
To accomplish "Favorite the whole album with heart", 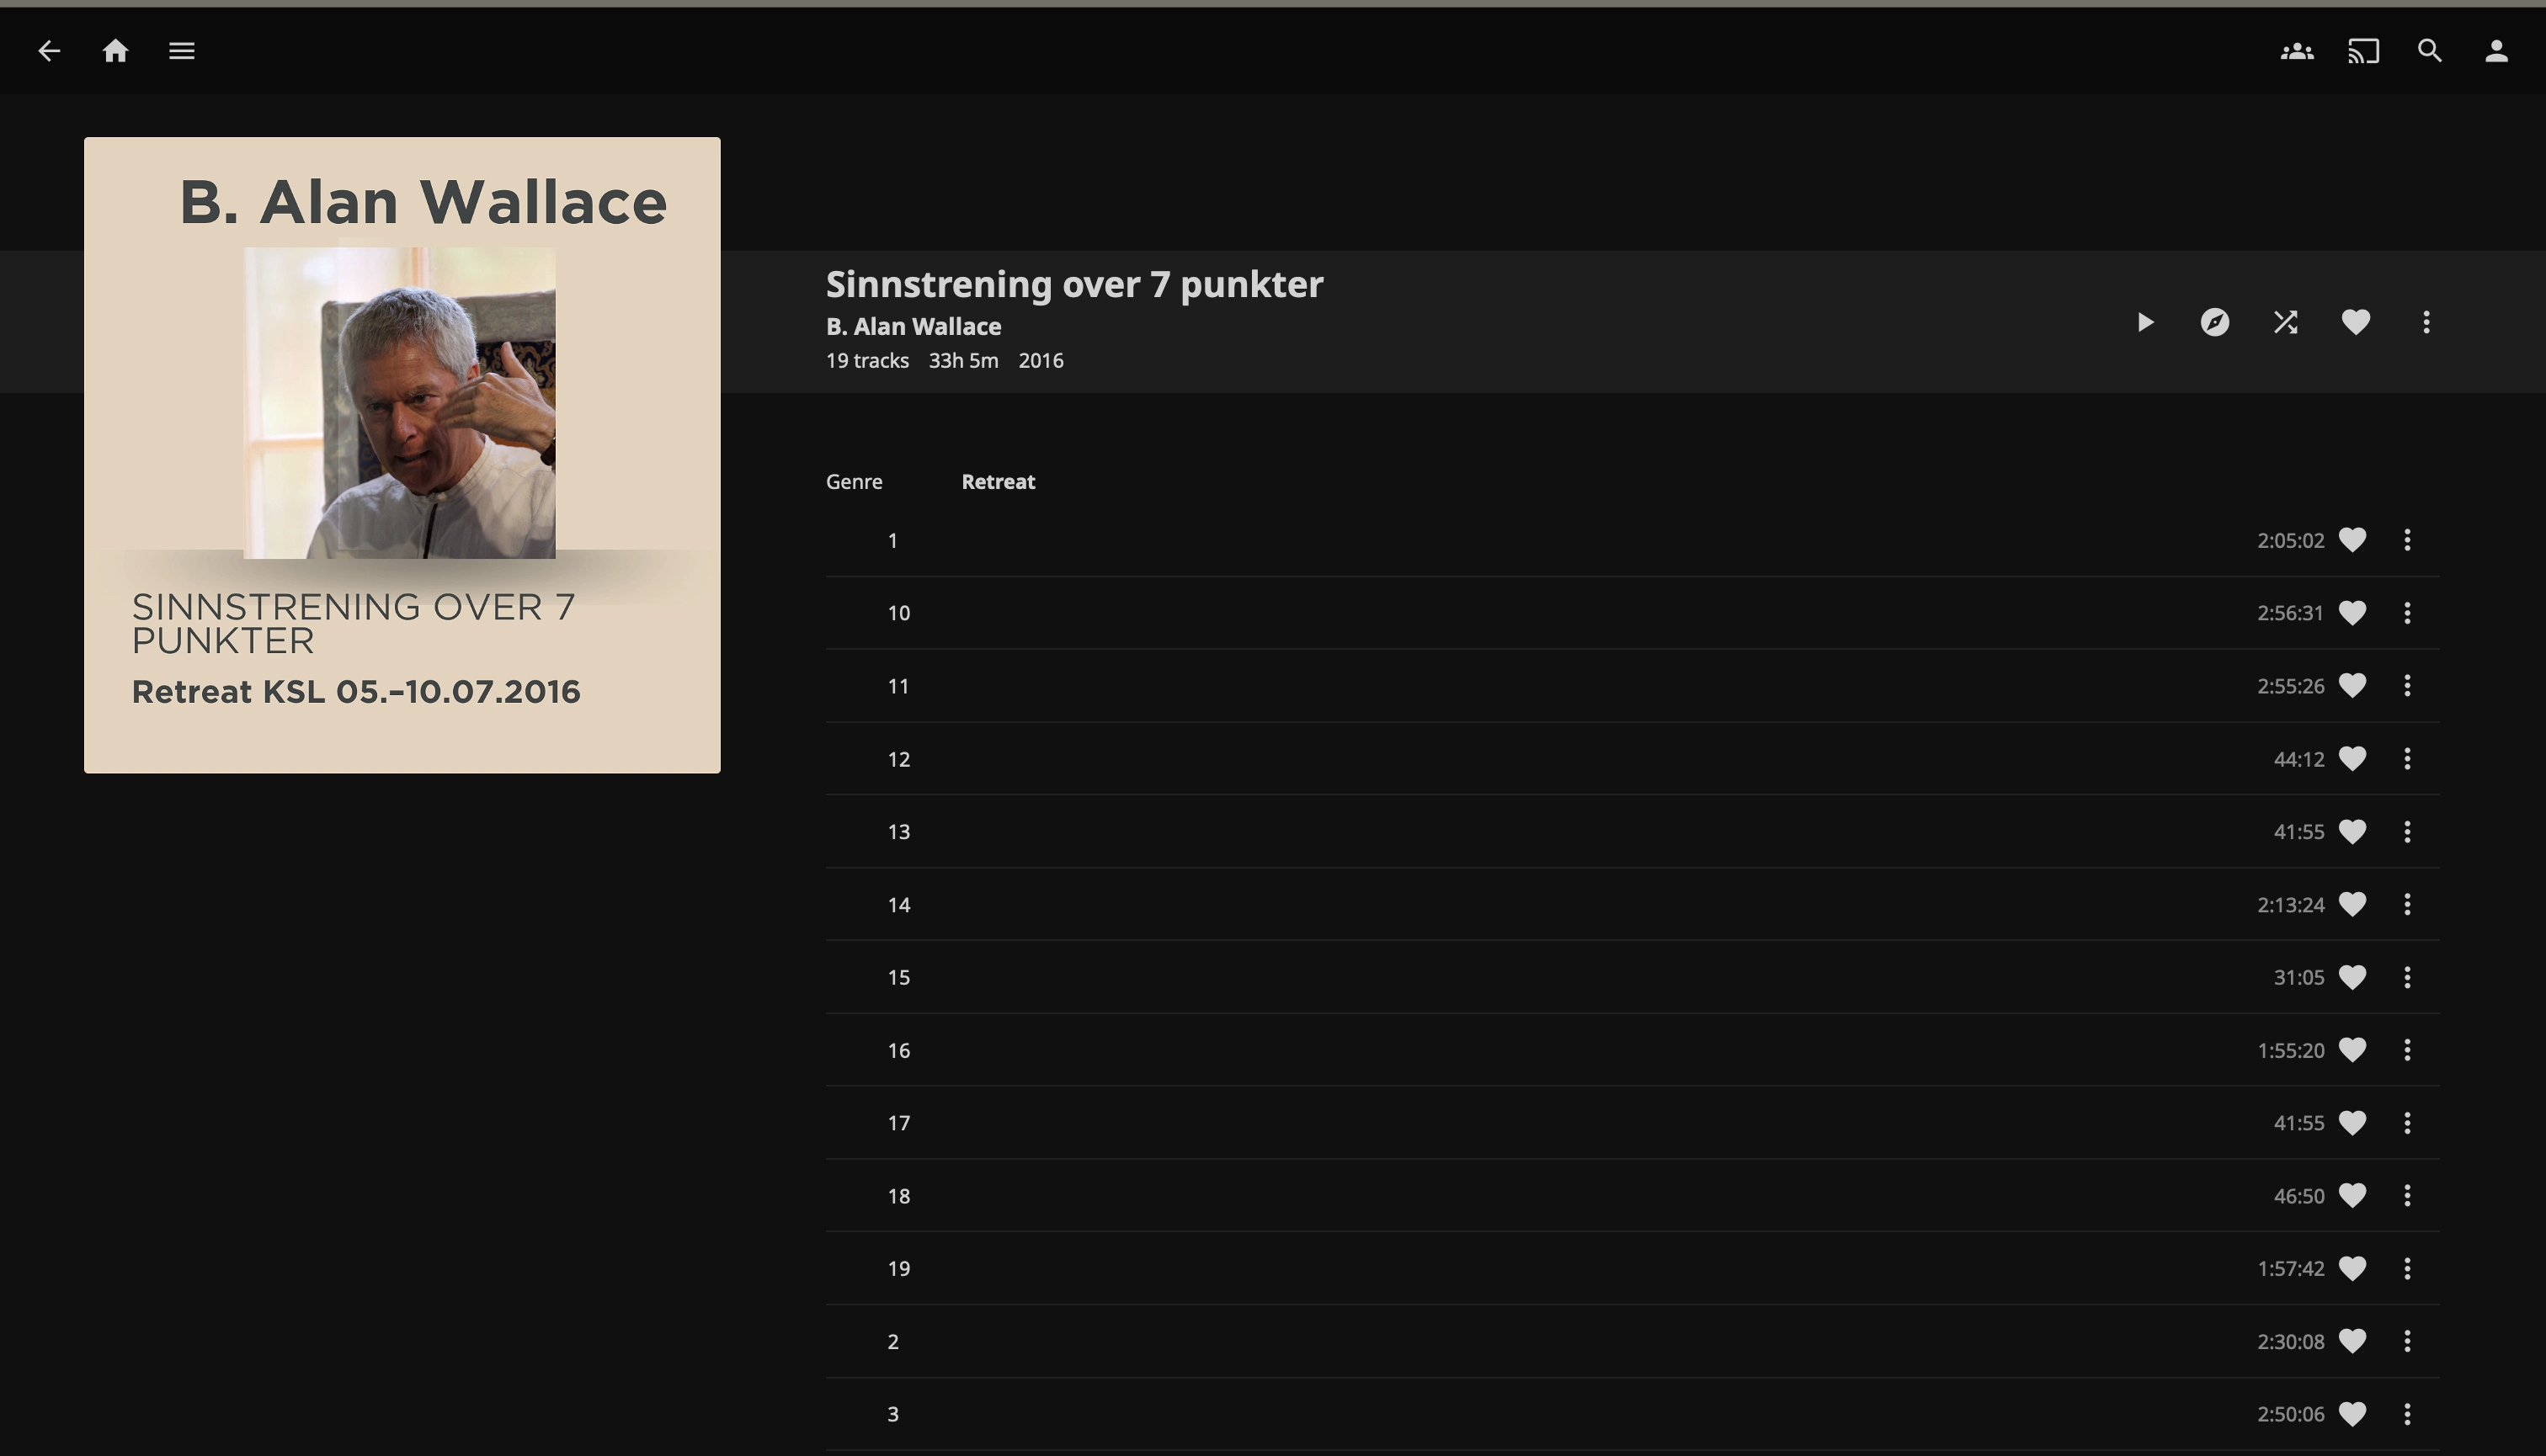I will [x=2355, y=322].
